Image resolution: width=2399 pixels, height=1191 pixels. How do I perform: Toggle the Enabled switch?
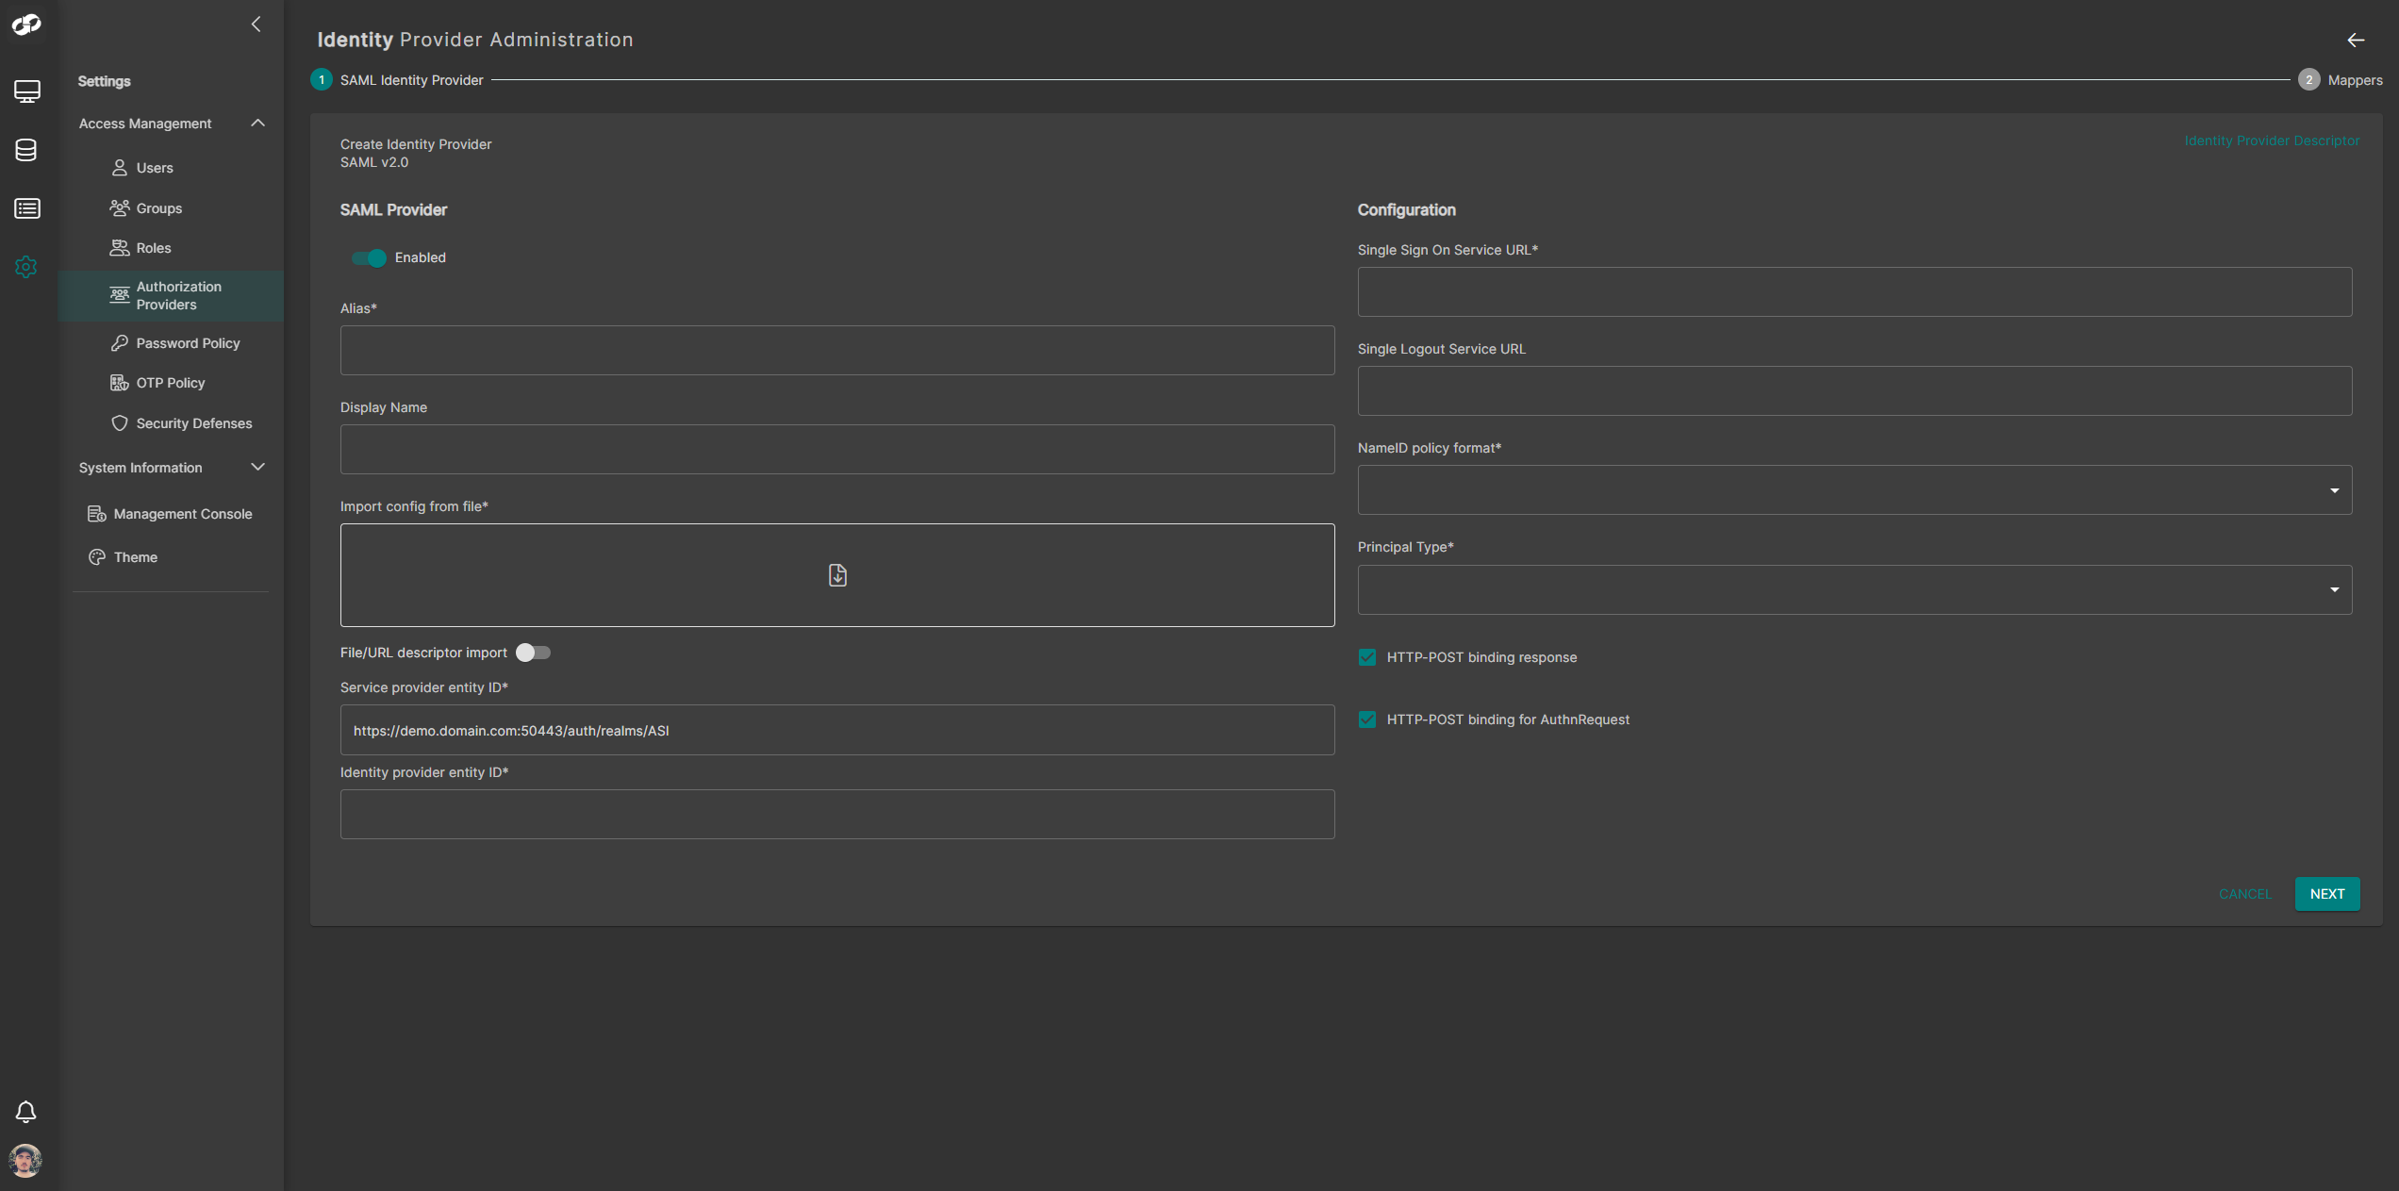[x=369, y=257]
